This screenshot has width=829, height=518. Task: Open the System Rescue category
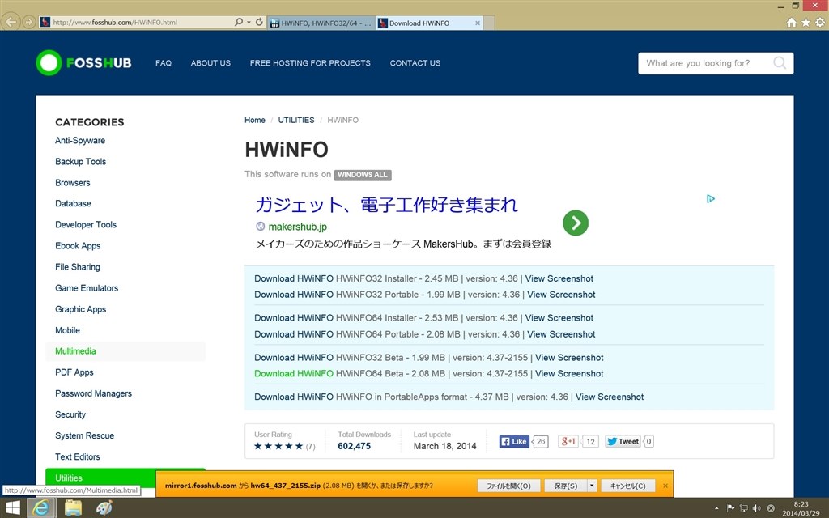pyautogui.click(x=84, y=435)
